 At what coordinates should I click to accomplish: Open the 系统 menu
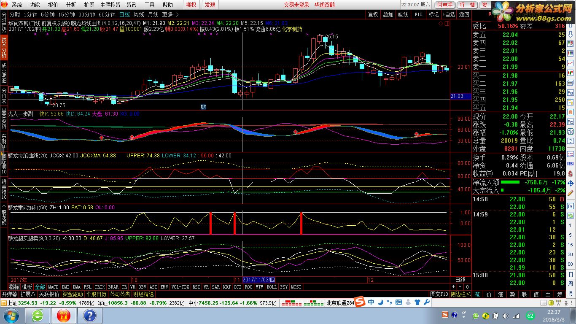coord(16,5)
